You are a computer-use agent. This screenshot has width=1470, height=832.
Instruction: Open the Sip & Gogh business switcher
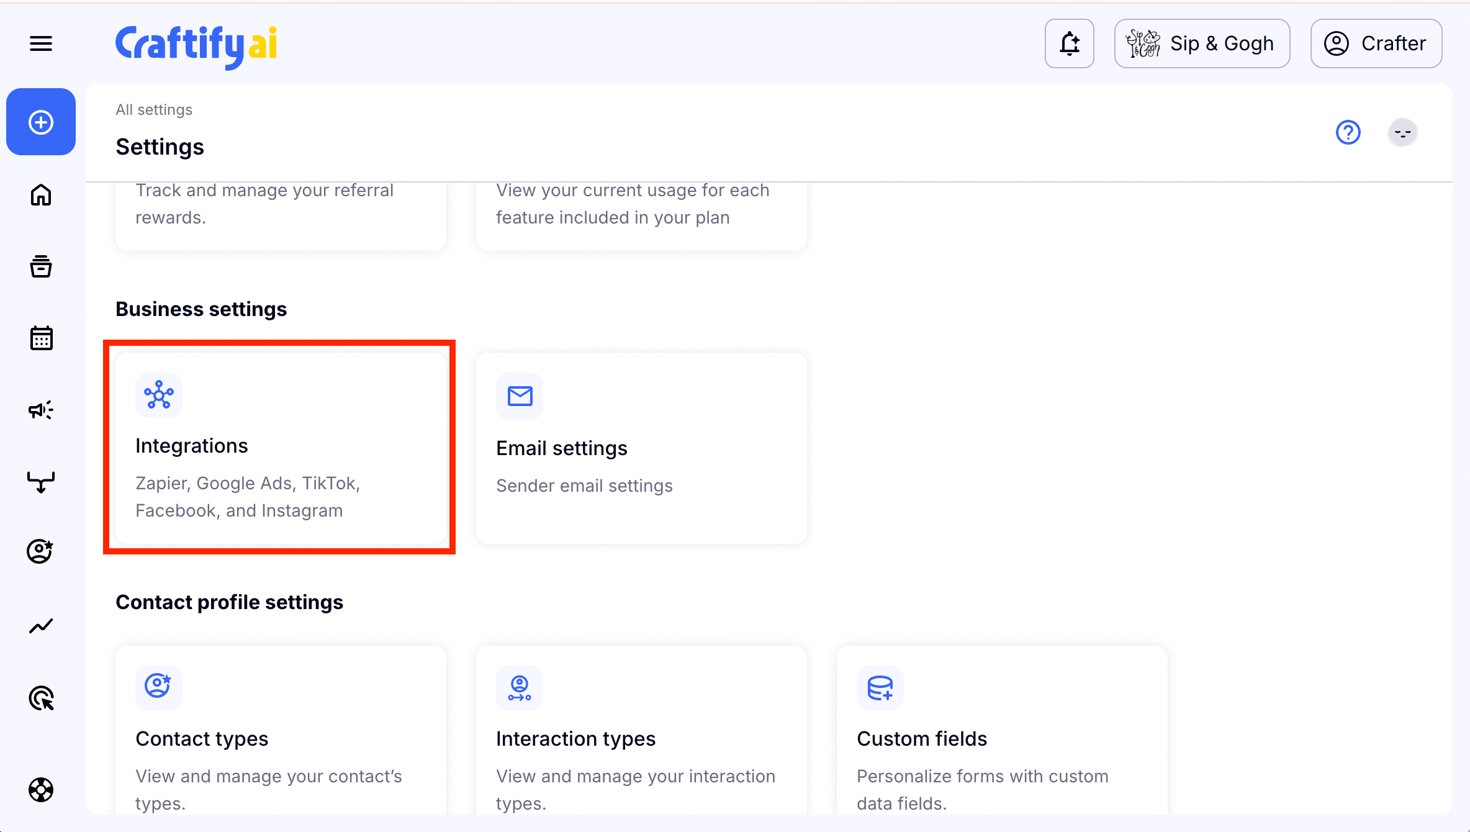click(1202, 43)
